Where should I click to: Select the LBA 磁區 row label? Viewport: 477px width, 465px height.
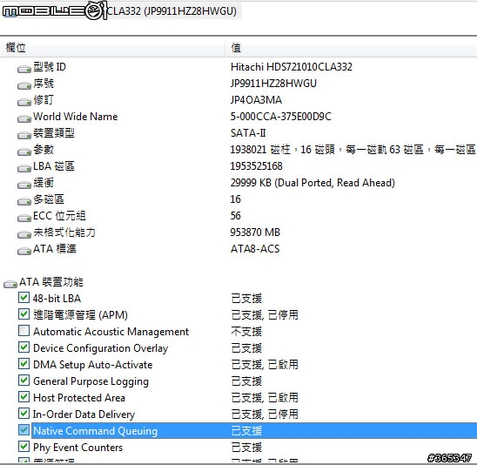[x=54, y=166]
